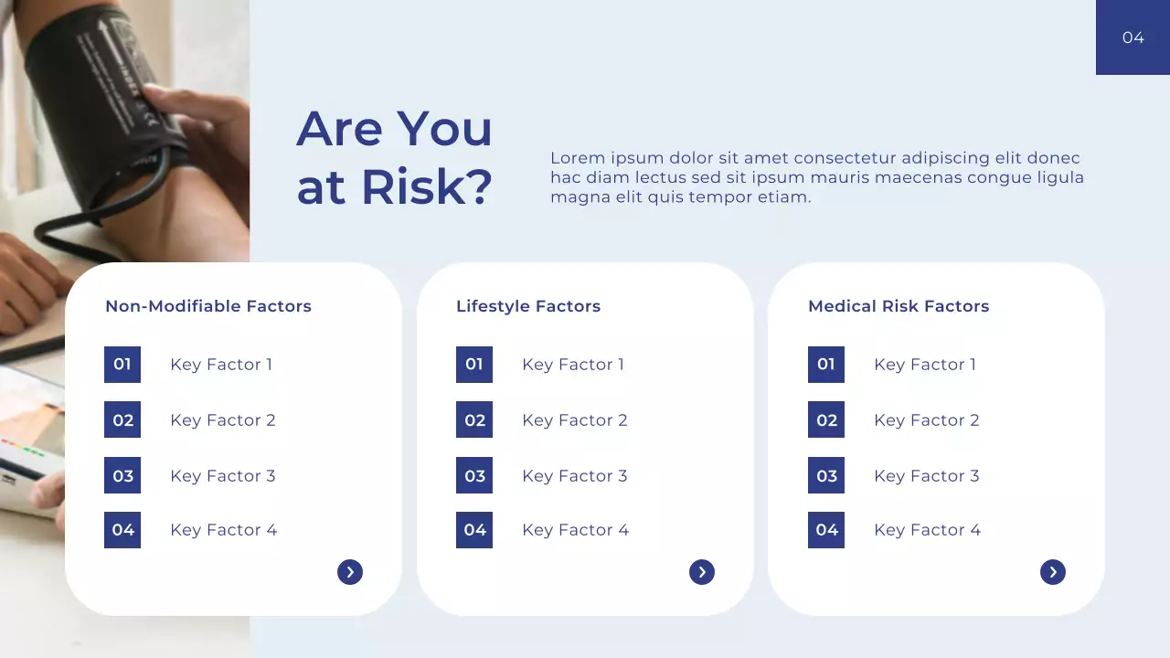Viewport: 1170px width, 658px height.
Task: Click Key Factor 4 in Medical Risk Factors
Action: 927,530
